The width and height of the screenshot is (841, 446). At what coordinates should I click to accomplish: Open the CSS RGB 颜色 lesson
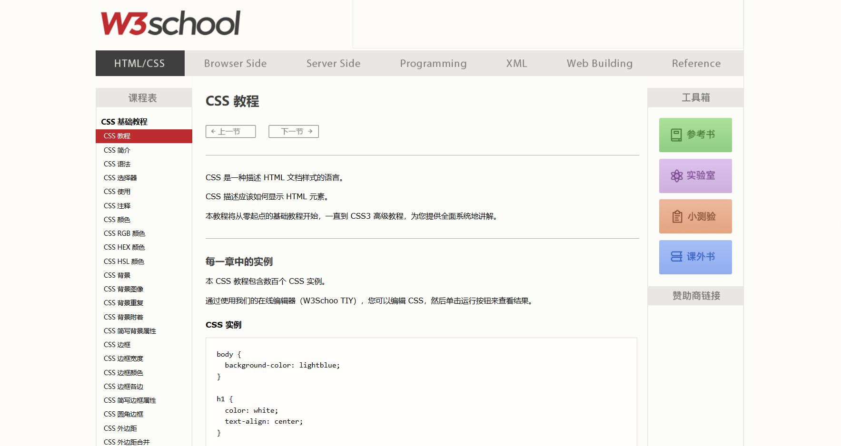124,233
